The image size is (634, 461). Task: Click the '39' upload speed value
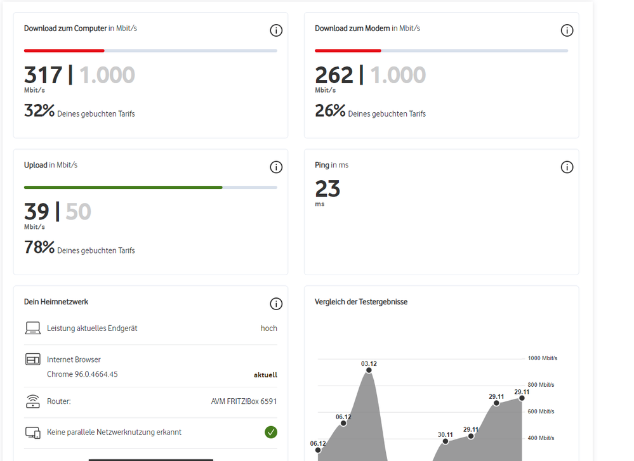36,212
